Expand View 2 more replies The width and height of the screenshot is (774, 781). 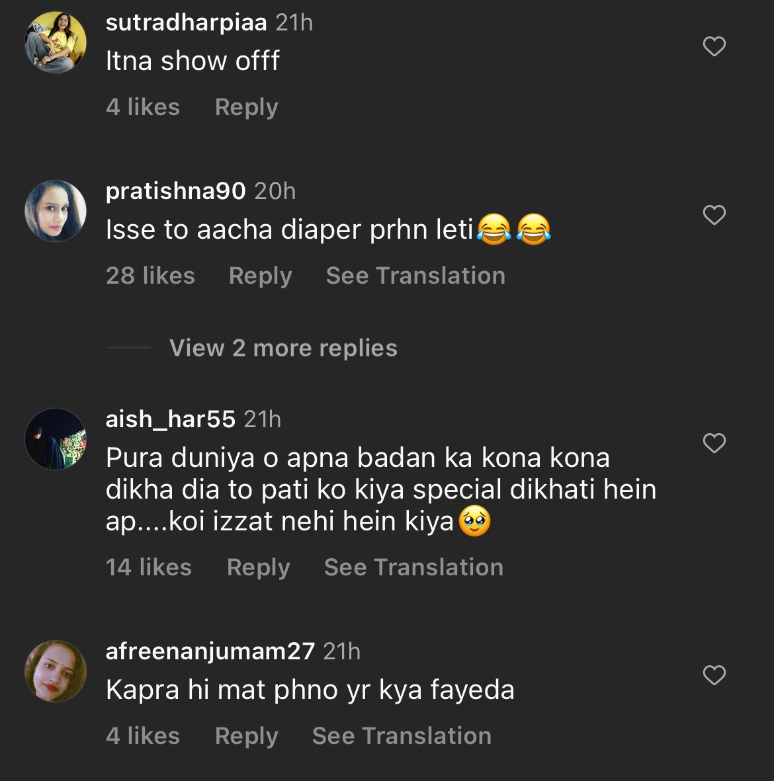tap(283, 348)
